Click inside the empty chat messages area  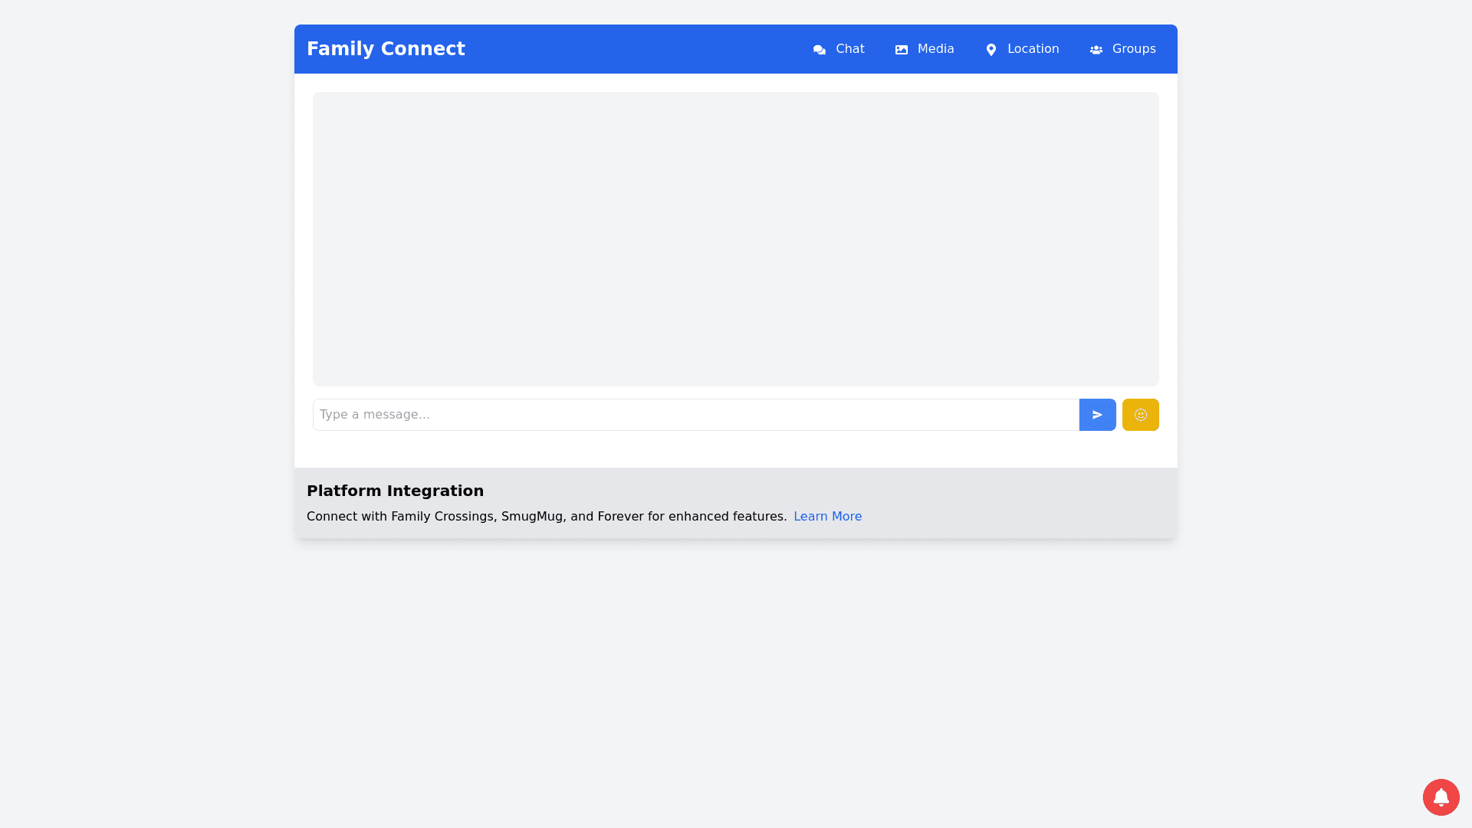735,239
